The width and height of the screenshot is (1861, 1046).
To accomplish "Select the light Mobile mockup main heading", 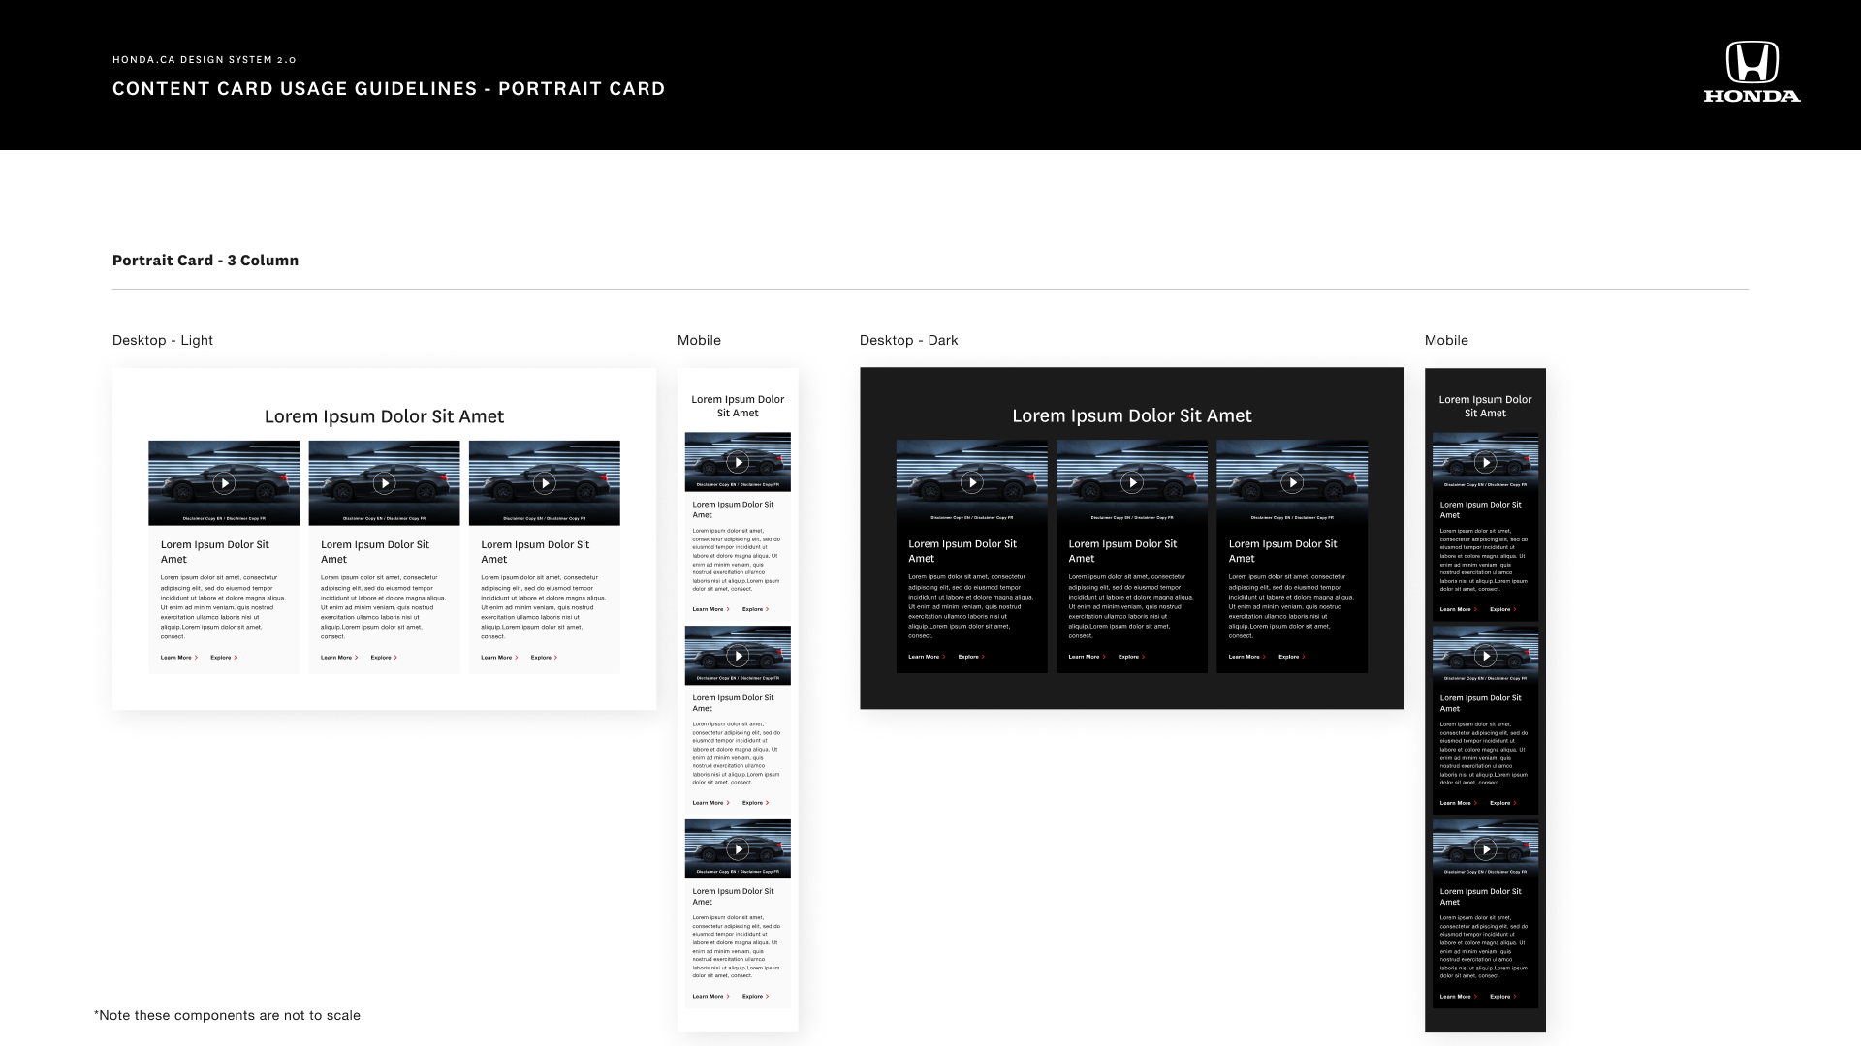I will click(x=738, y=406).
